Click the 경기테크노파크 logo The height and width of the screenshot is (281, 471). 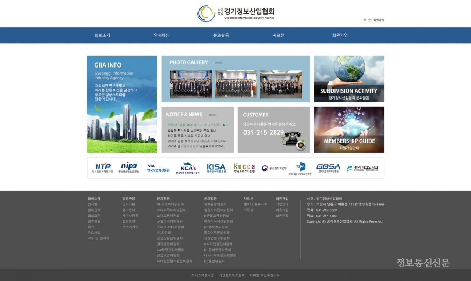tap(362, 168)
